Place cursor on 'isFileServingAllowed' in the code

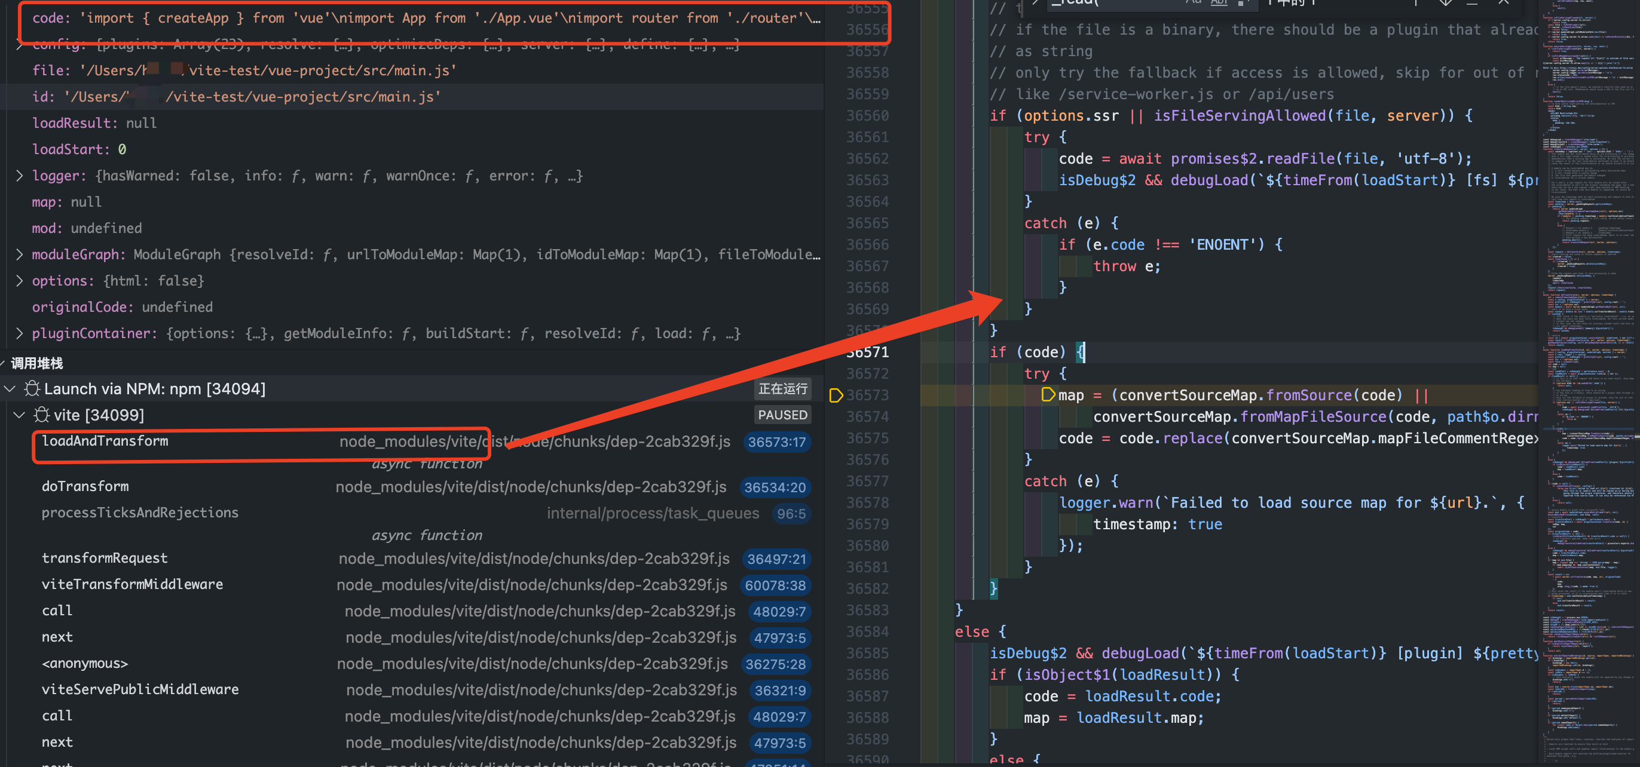click(1240, 116)
